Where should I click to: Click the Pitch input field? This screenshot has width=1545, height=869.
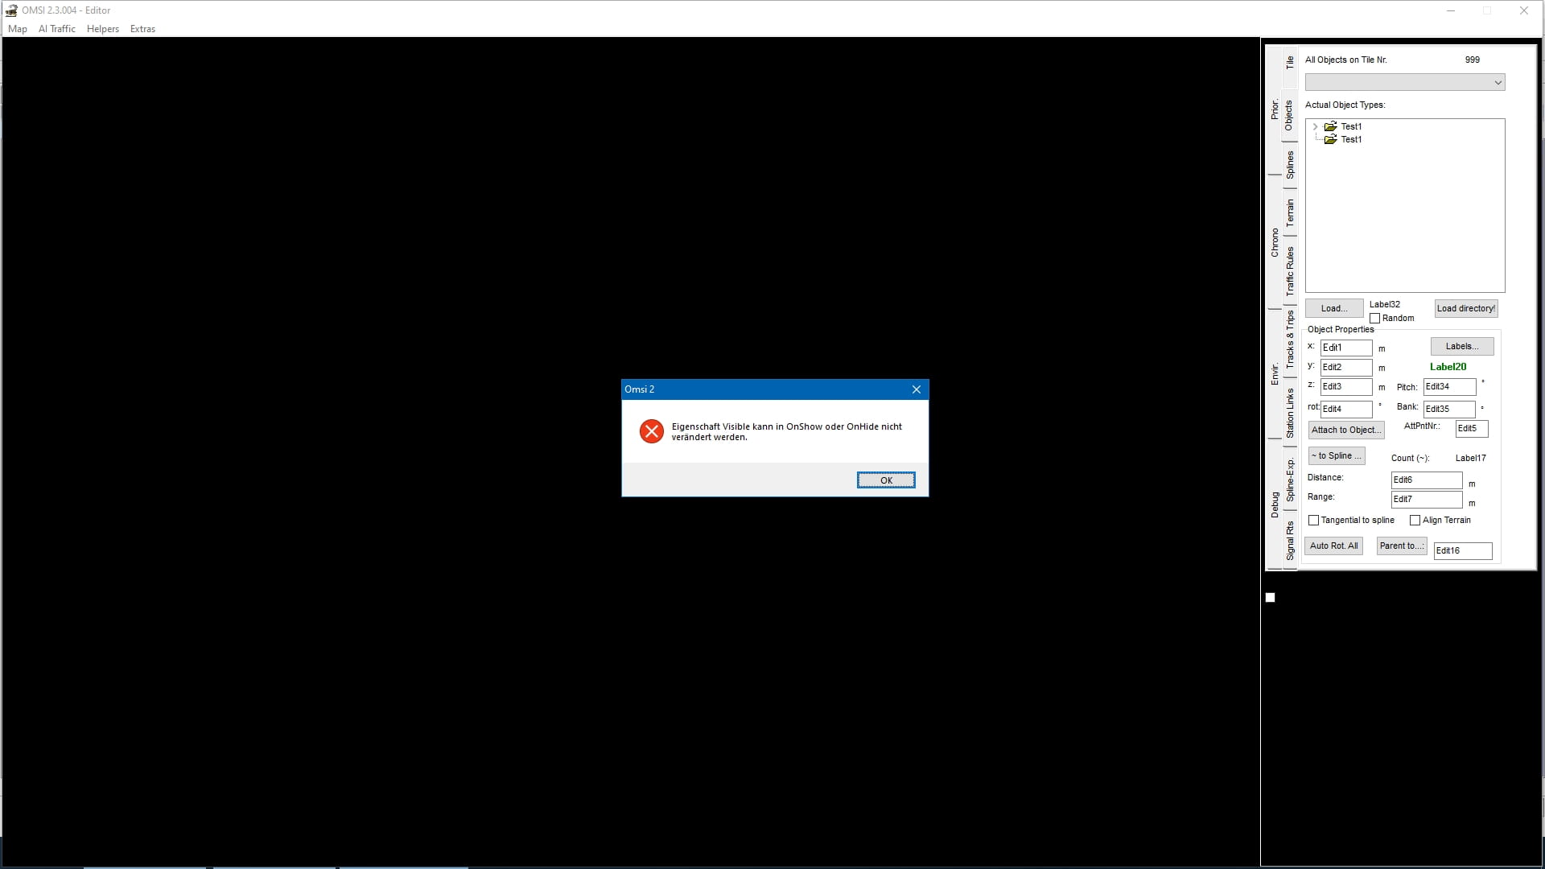(1448, 387)
